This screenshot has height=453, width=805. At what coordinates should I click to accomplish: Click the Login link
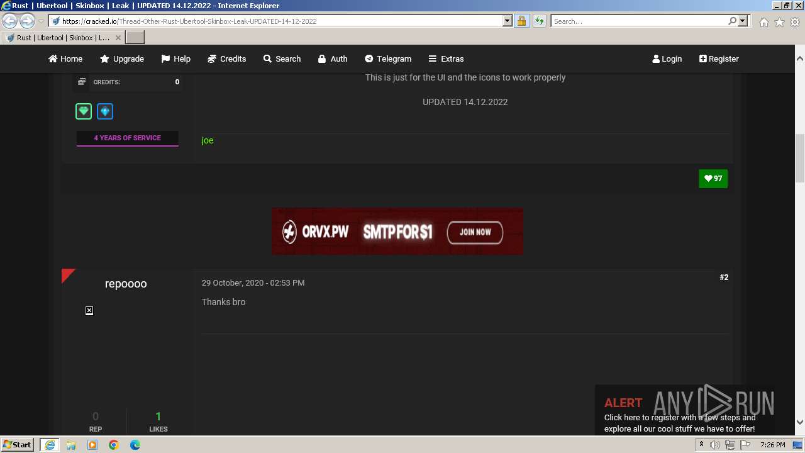[x=667, y=59]
